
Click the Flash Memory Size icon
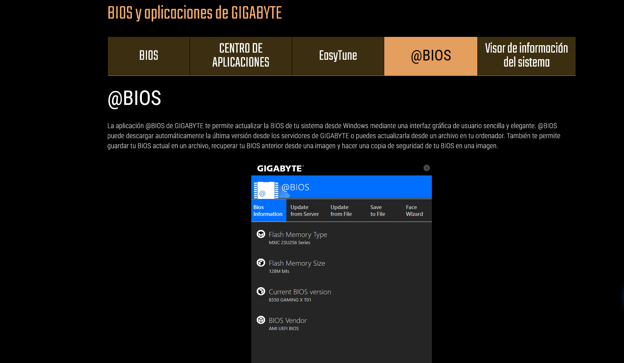click(261, 263)
